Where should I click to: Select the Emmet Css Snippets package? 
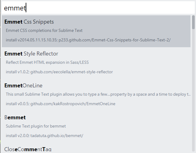click(29, 22)
